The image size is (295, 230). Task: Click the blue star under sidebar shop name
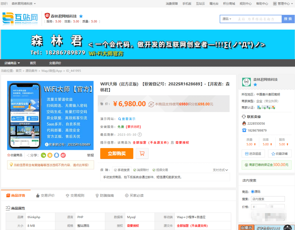point(255,84)
